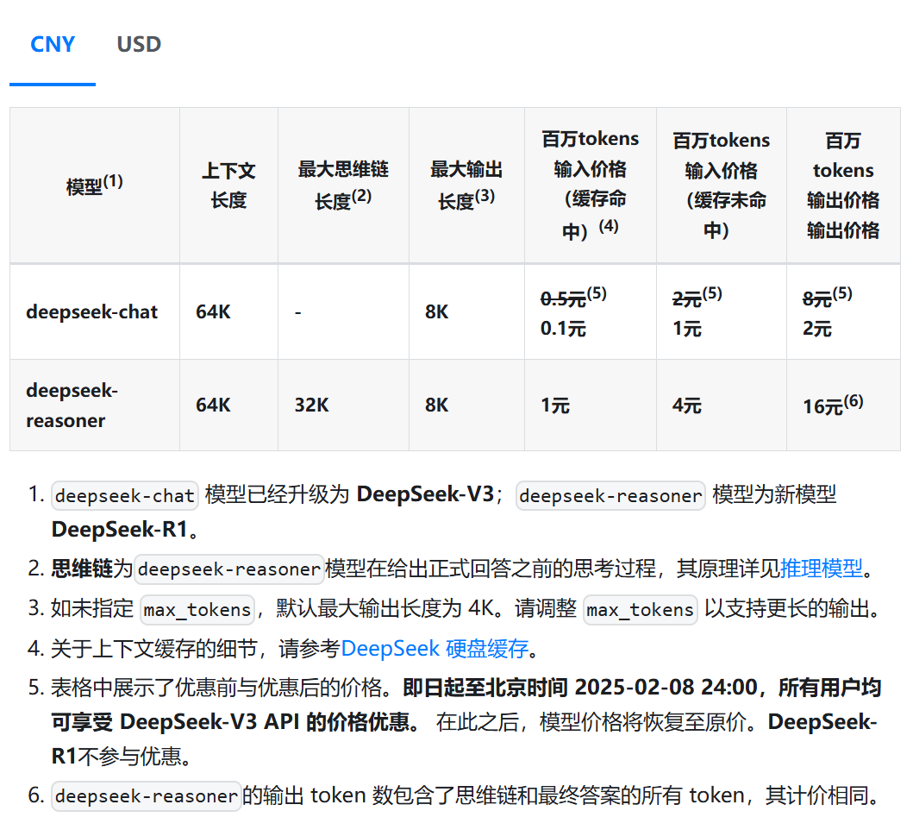Click the struck-through 8元 output price
This screenshot has height=836, width=913.
pyautogui.click(x=817, y=299)
